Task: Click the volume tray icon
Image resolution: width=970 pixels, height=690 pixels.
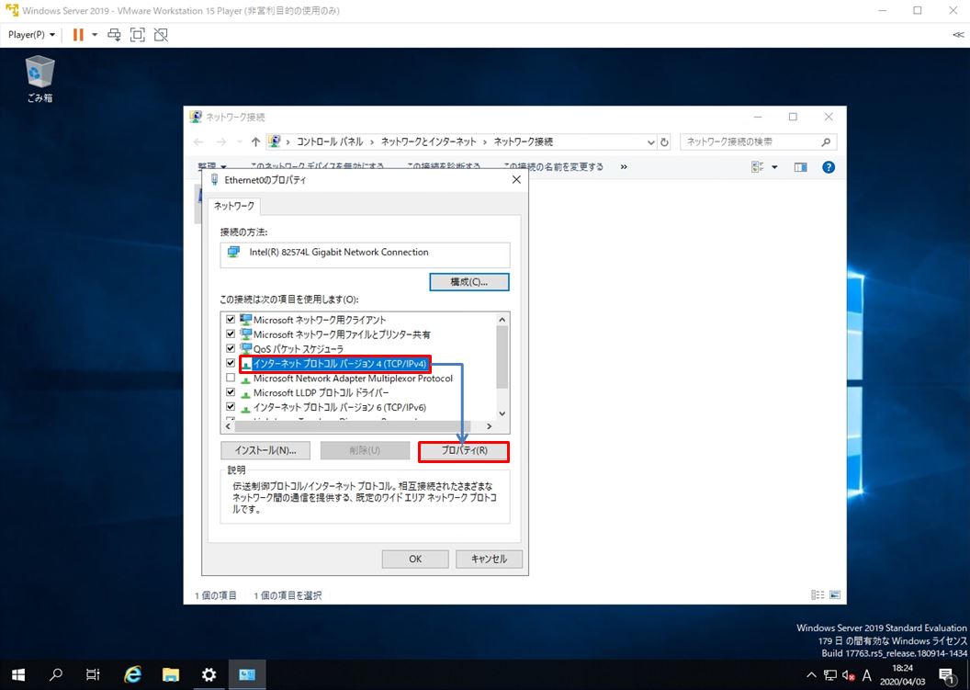Action: point(848,675)
